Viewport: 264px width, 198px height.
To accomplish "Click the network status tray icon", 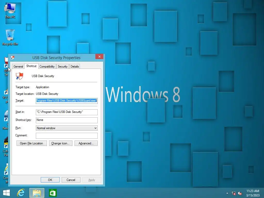I will pos(234,193).
